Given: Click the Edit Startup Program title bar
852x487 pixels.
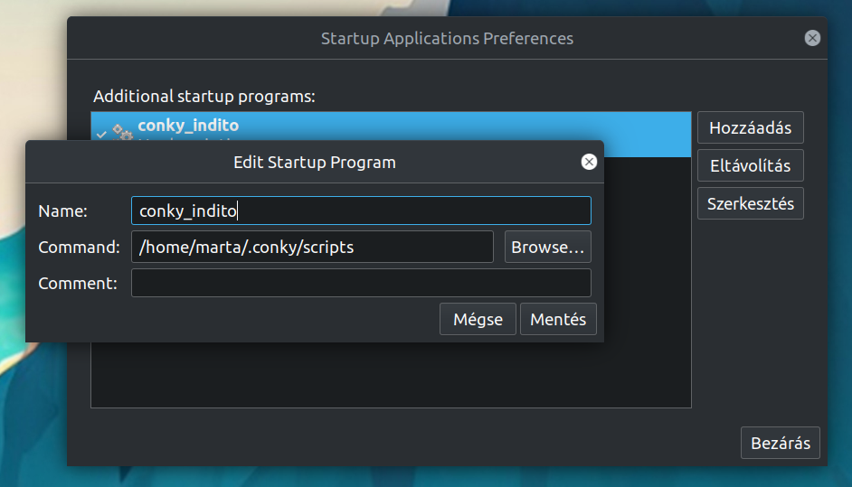Looking at the screenshot, I should (x=314, y=163).
